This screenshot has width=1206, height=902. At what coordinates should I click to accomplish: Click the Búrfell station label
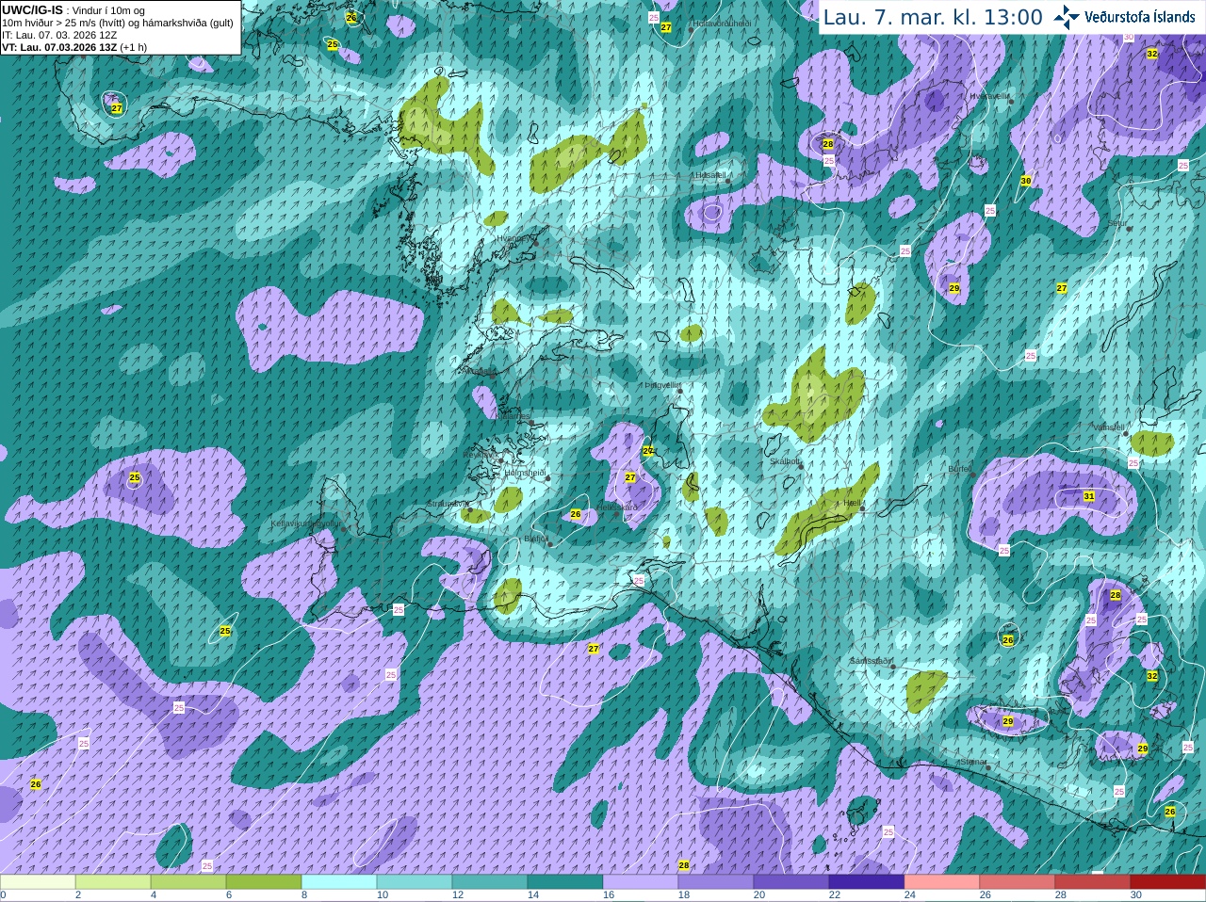point(959,468)
